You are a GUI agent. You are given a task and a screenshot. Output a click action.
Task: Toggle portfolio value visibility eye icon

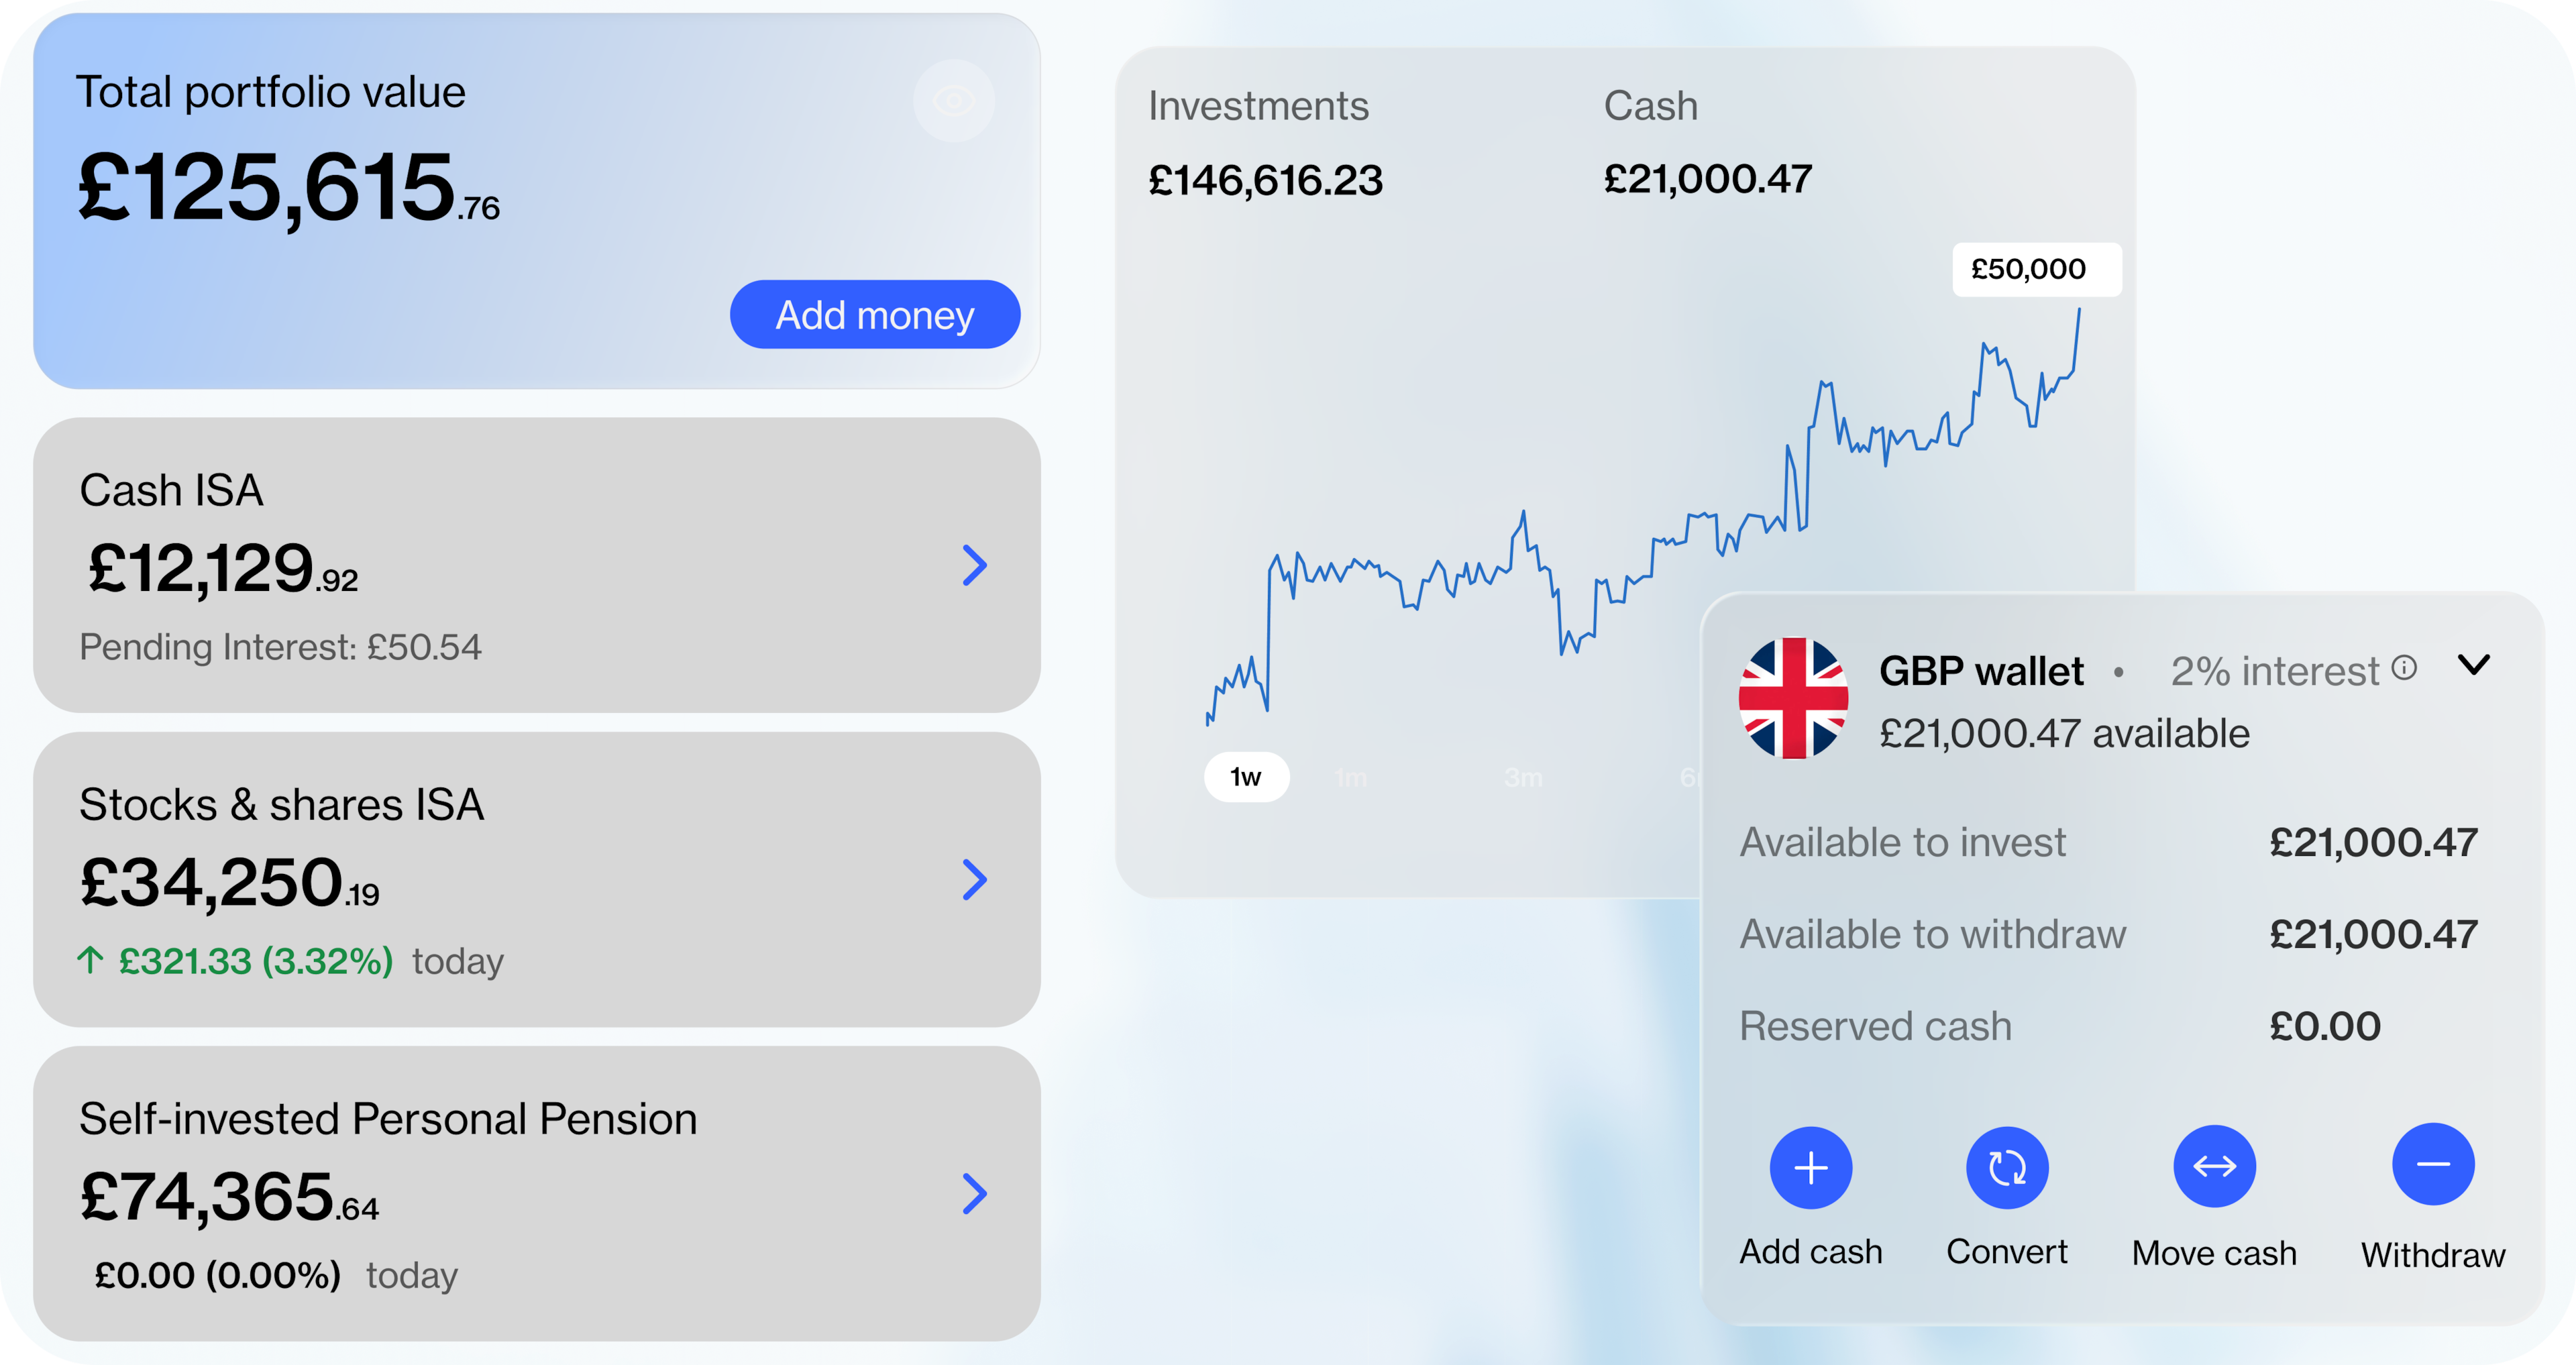[953, 100]
